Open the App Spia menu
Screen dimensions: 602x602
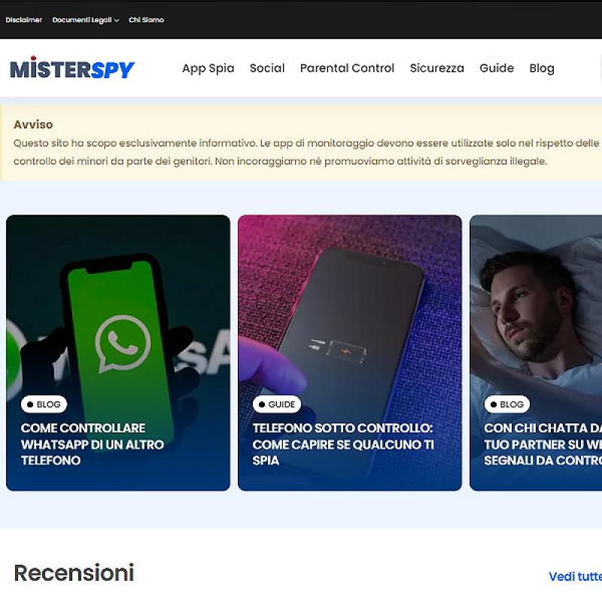pyautogui.click(x=208, y=68)
